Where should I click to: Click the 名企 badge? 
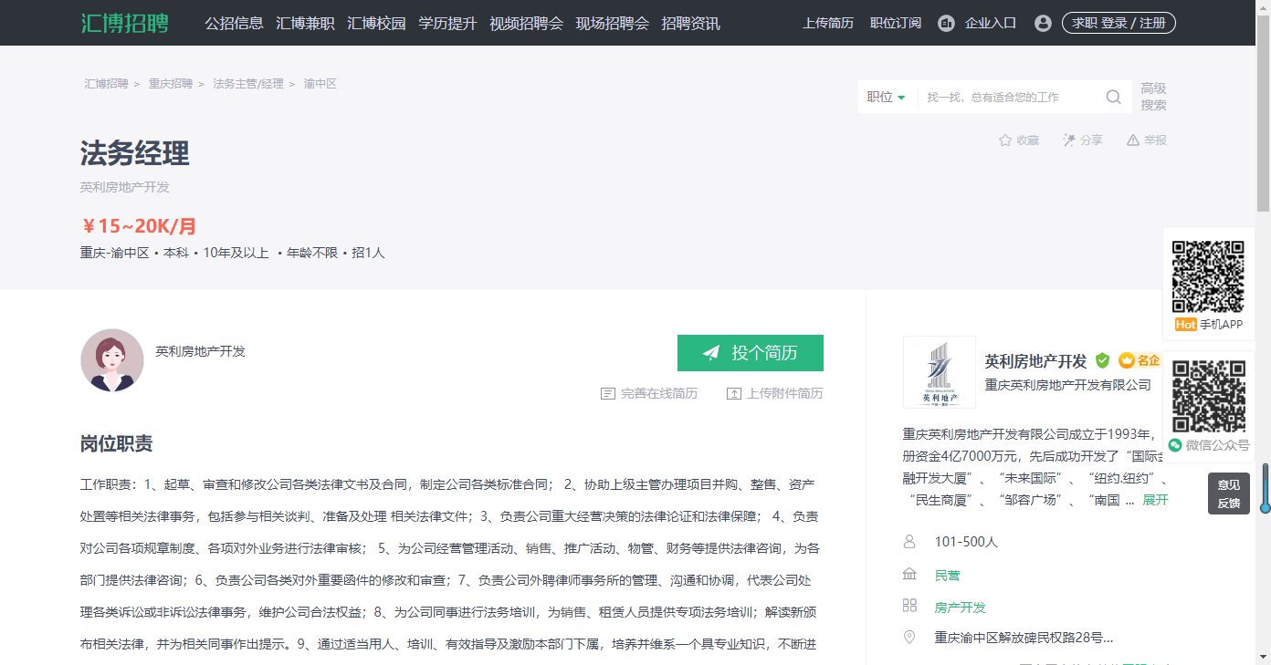coord(1139,360)
